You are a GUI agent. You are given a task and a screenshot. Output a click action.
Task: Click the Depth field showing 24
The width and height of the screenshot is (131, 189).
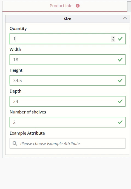pos(67,101)
